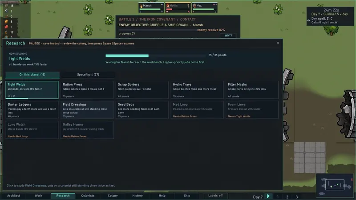Click the Research menu button
The height and width of the screenshot is (200, 356).
[63, 196]
